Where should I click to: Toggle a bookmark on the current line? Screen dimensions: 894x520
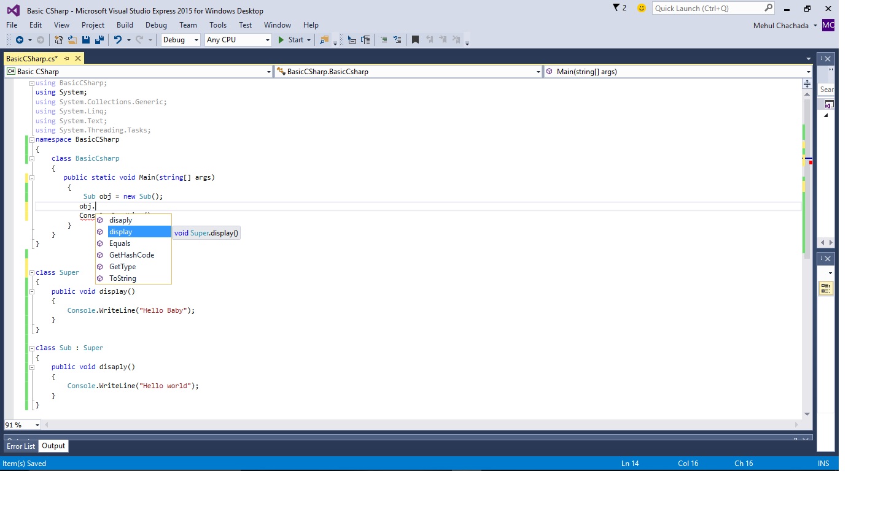[415, 40]
